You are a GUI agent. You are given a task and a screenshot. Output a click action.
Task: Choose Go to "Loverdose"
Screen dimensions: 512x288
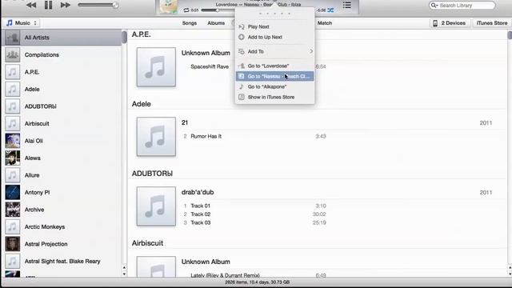274,66
